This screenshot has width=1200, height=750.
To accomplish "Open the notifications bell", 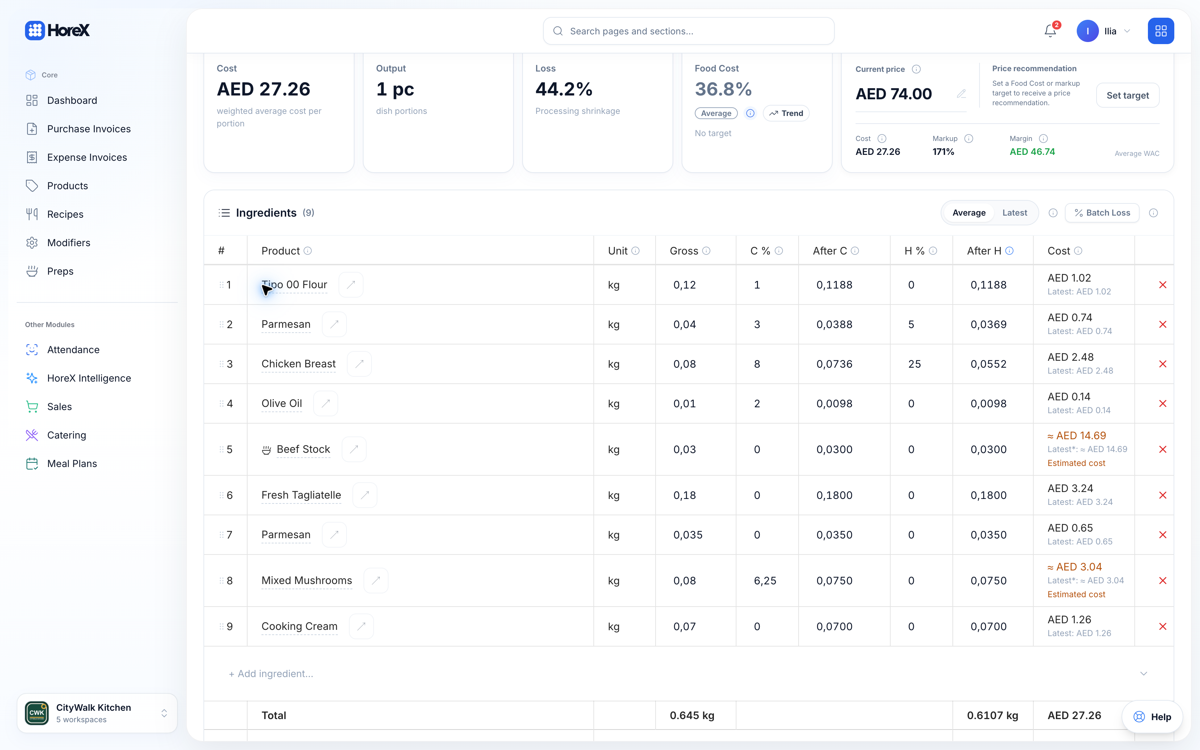I will (x=1050, y=31).
